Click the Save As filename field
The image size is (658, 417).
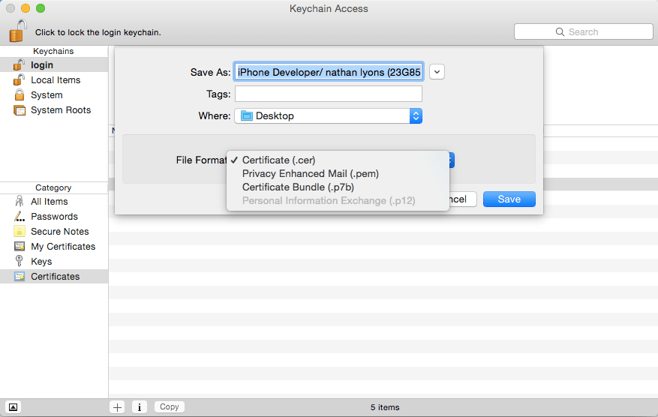(328, 72)
